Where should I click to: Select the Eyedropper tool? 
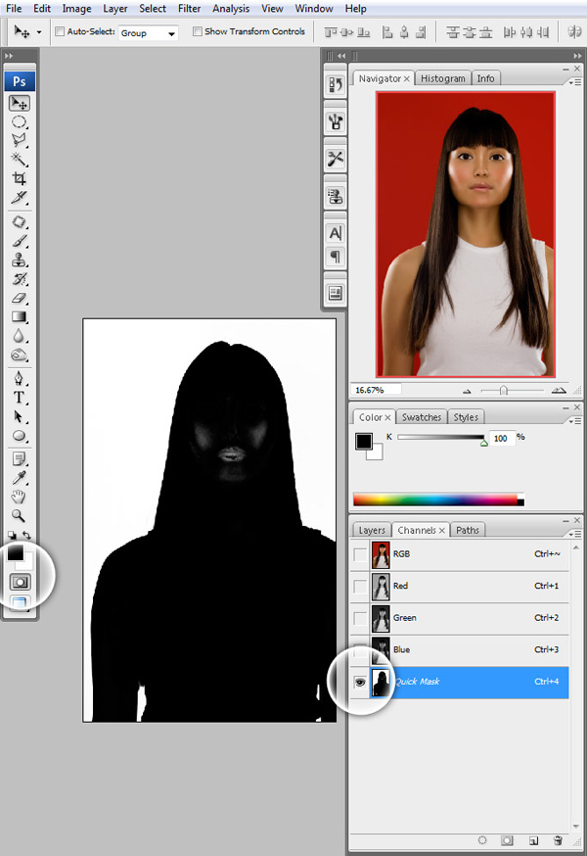tap(20, 478)
